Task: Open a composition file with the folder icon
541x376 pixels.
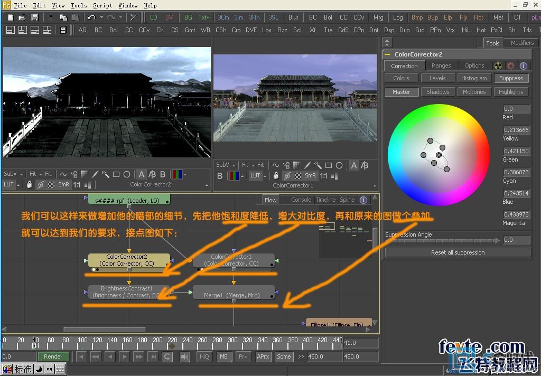Action: [22, 17]
